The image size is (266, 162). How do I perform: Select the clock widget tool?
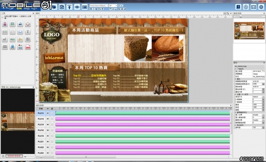[x=28, y=24]
